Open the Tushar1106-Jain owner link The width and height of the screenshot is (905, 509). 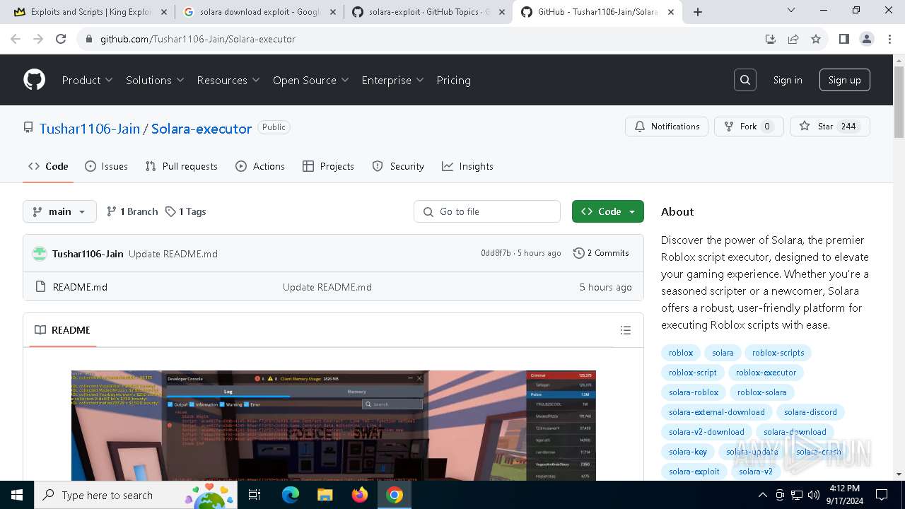coord(90,129)
